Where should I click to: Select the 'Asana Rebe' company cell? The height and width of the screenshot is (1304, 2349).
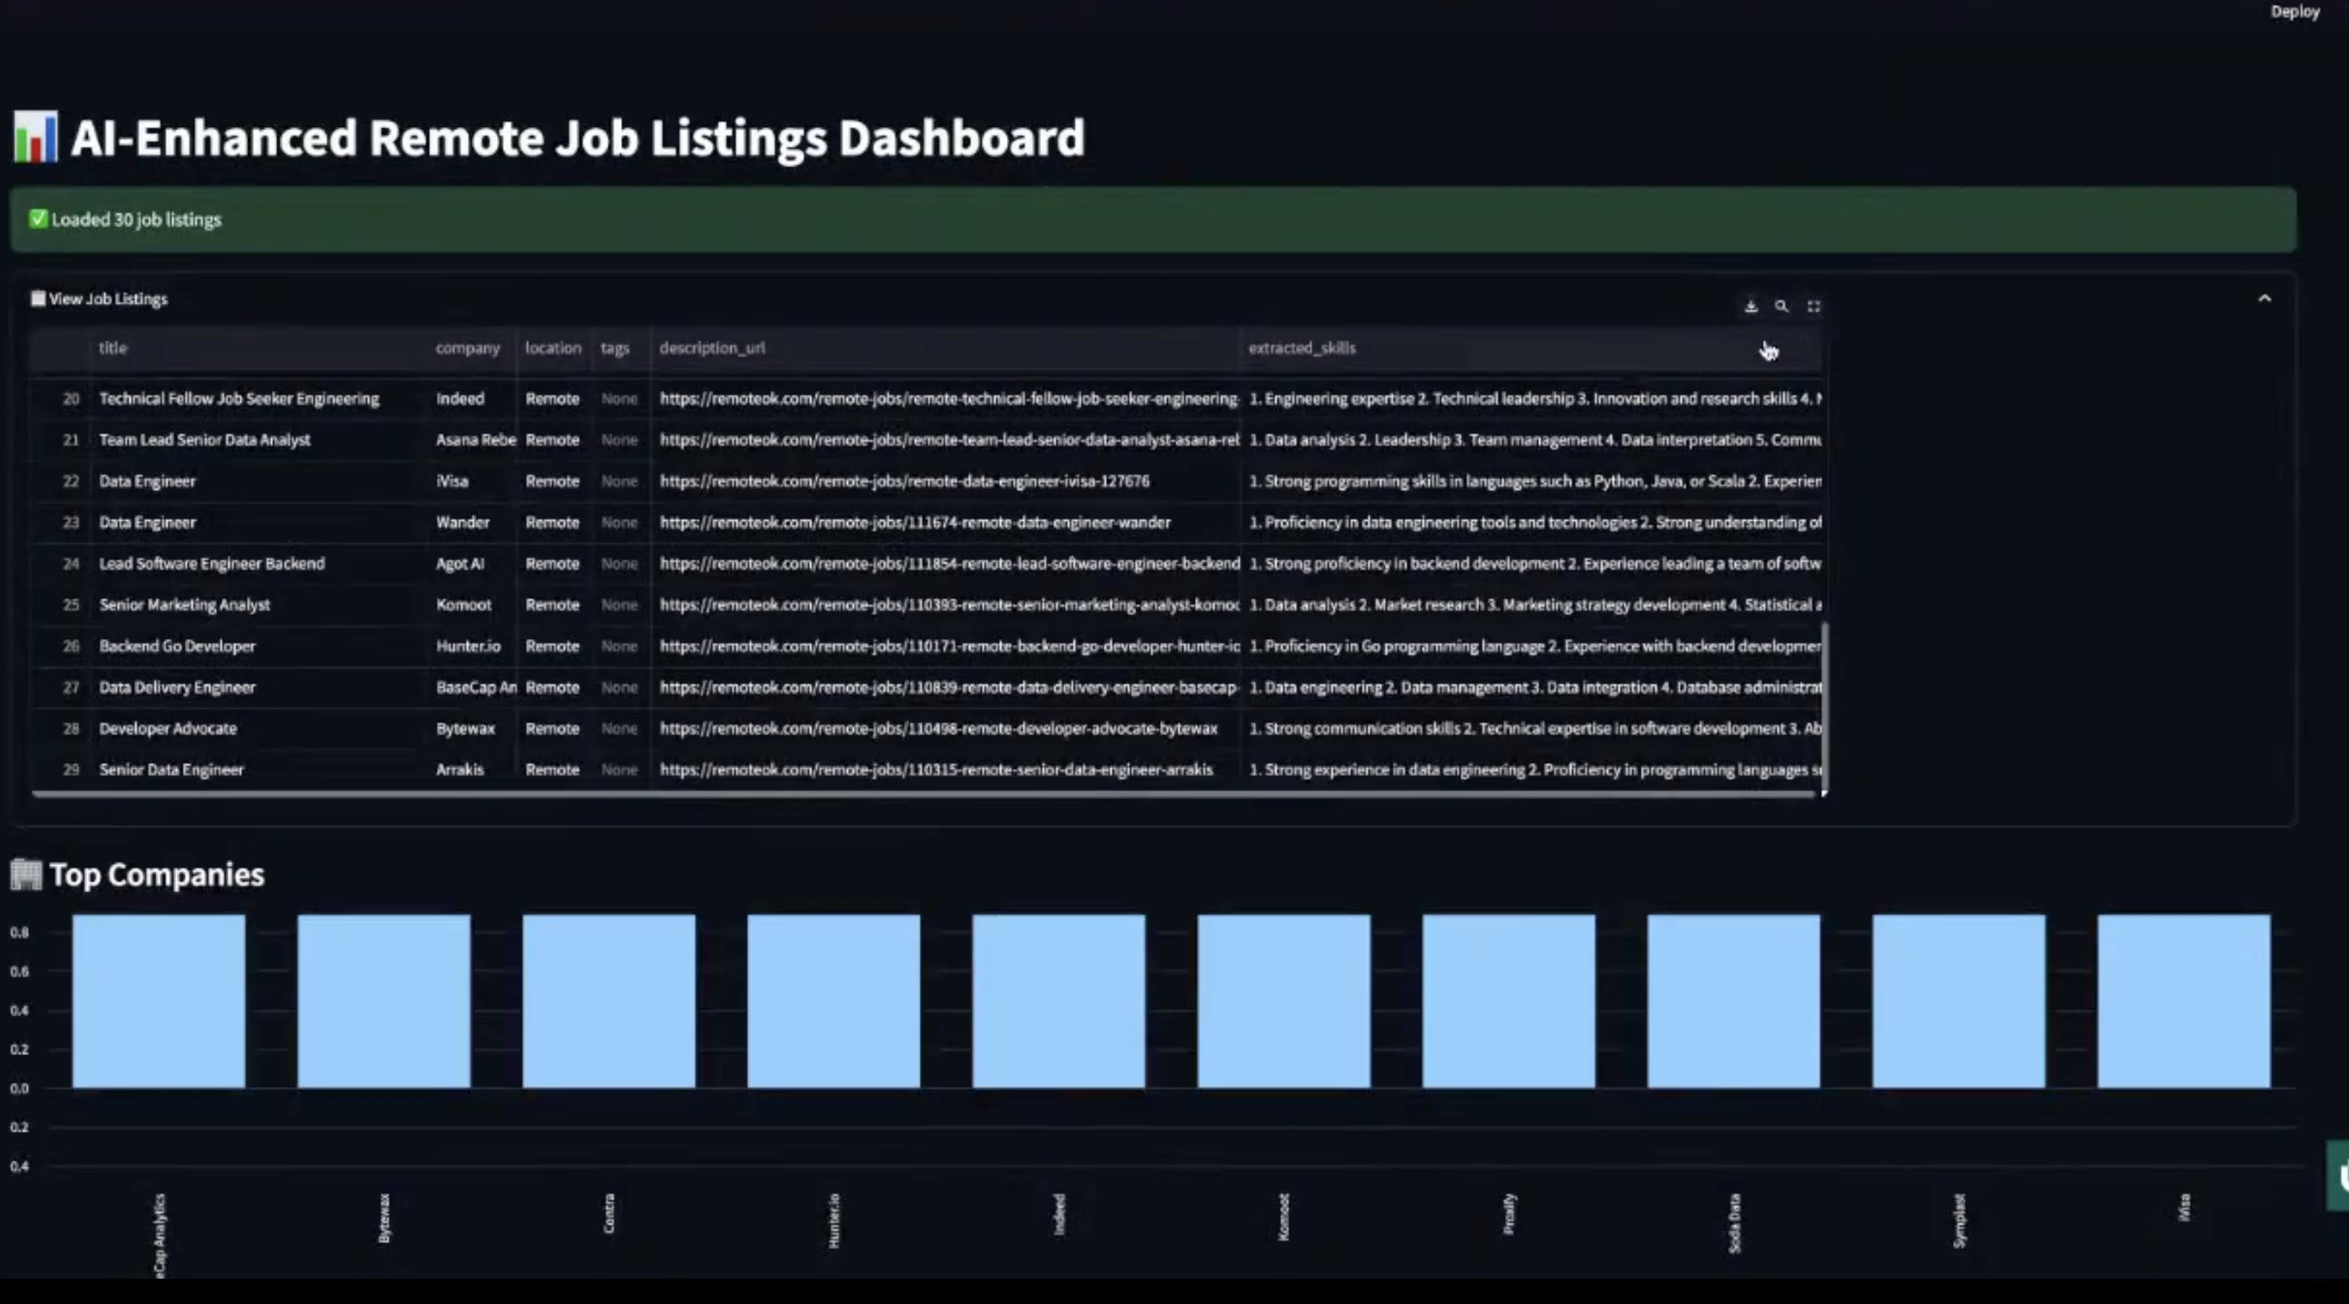click(x=472, y=440)
